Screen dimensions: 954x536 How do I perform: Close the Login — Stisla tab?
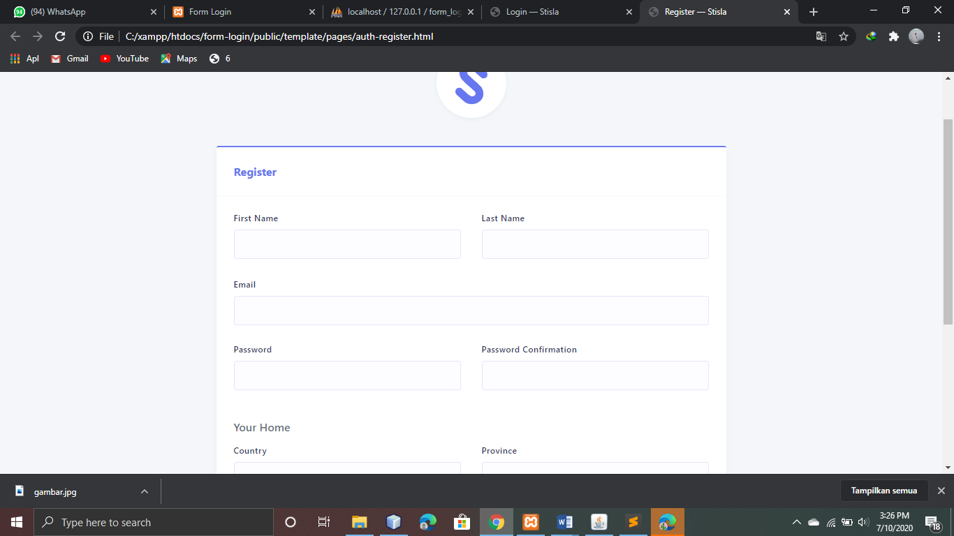click(x=629, y=12)
